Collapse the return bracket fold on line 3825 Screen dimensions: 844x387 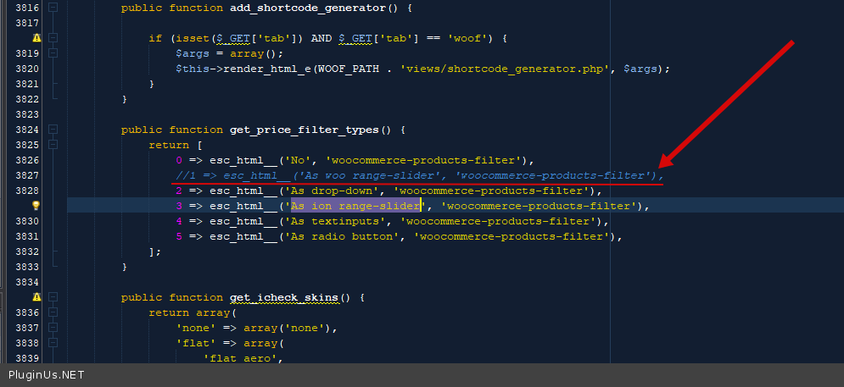pos(53,145)
